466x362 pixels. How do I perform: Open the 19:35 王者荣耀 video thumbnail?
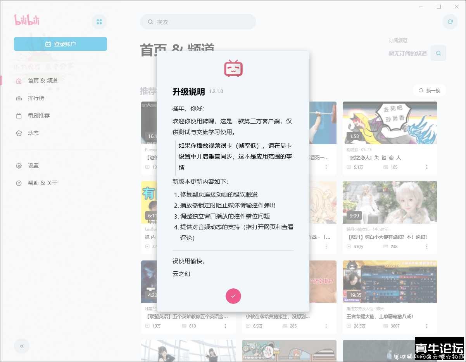390,282
